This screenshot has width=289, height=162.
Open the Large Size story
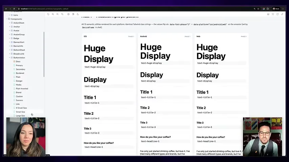20,116
